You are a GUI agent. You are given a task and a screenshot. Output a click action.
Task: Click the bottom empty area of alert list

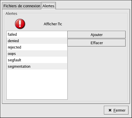pyautogui.click(x=37, y=87)
